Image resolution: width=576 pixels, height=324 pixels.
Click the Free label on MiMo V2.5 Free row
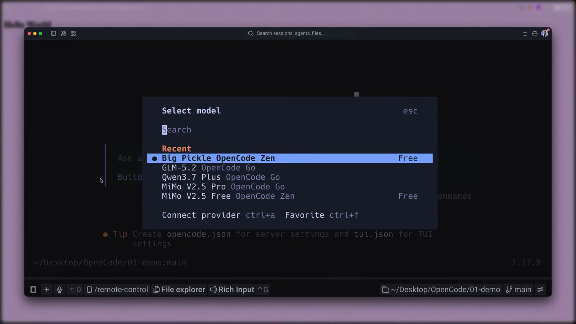tap(408, 196)
